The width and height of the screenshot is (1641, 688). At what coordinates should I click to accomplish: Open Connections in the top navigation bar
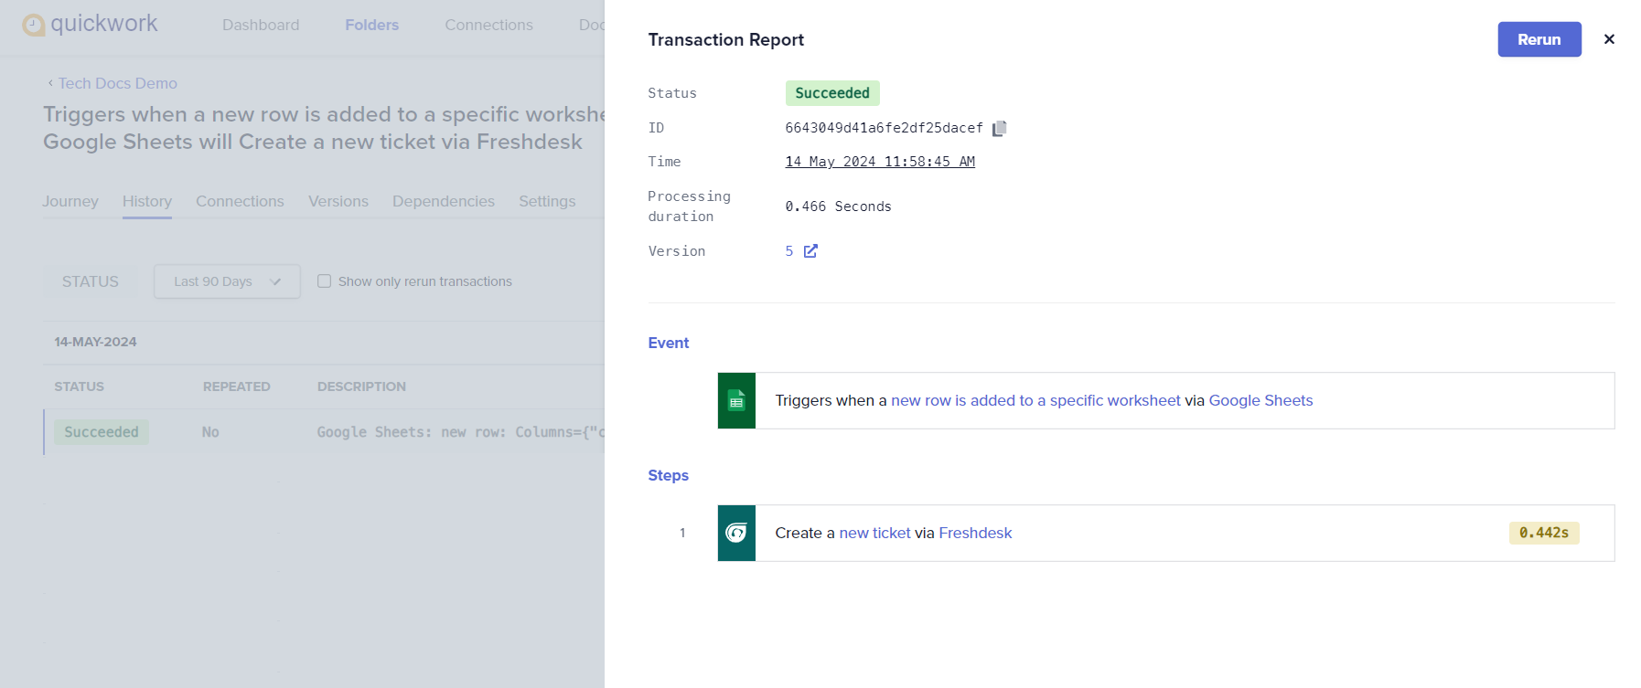click(x=488, y=25)
